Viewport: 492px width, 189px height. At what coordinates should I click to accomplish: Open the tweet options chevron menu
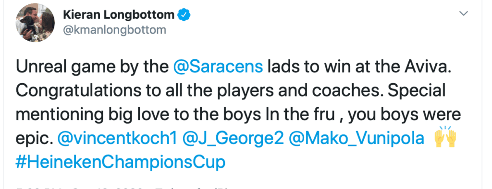coord(464,13)
